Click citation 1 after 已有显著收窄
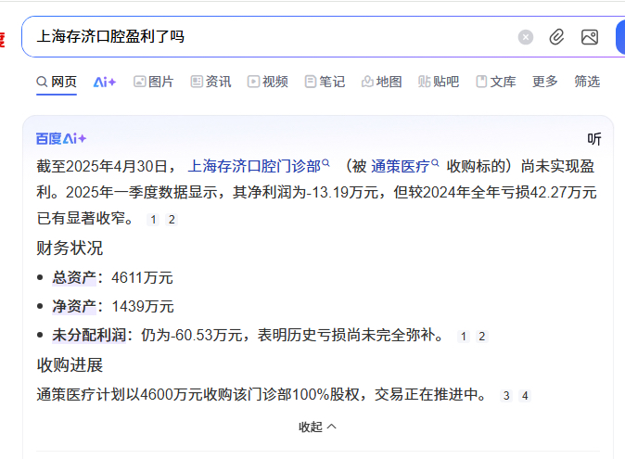Screen dimensions: 625x459 [153, 220]
